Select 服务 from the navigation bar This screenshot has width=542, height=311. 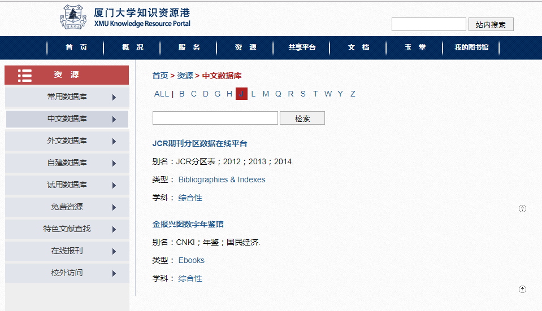pos(189,47)
